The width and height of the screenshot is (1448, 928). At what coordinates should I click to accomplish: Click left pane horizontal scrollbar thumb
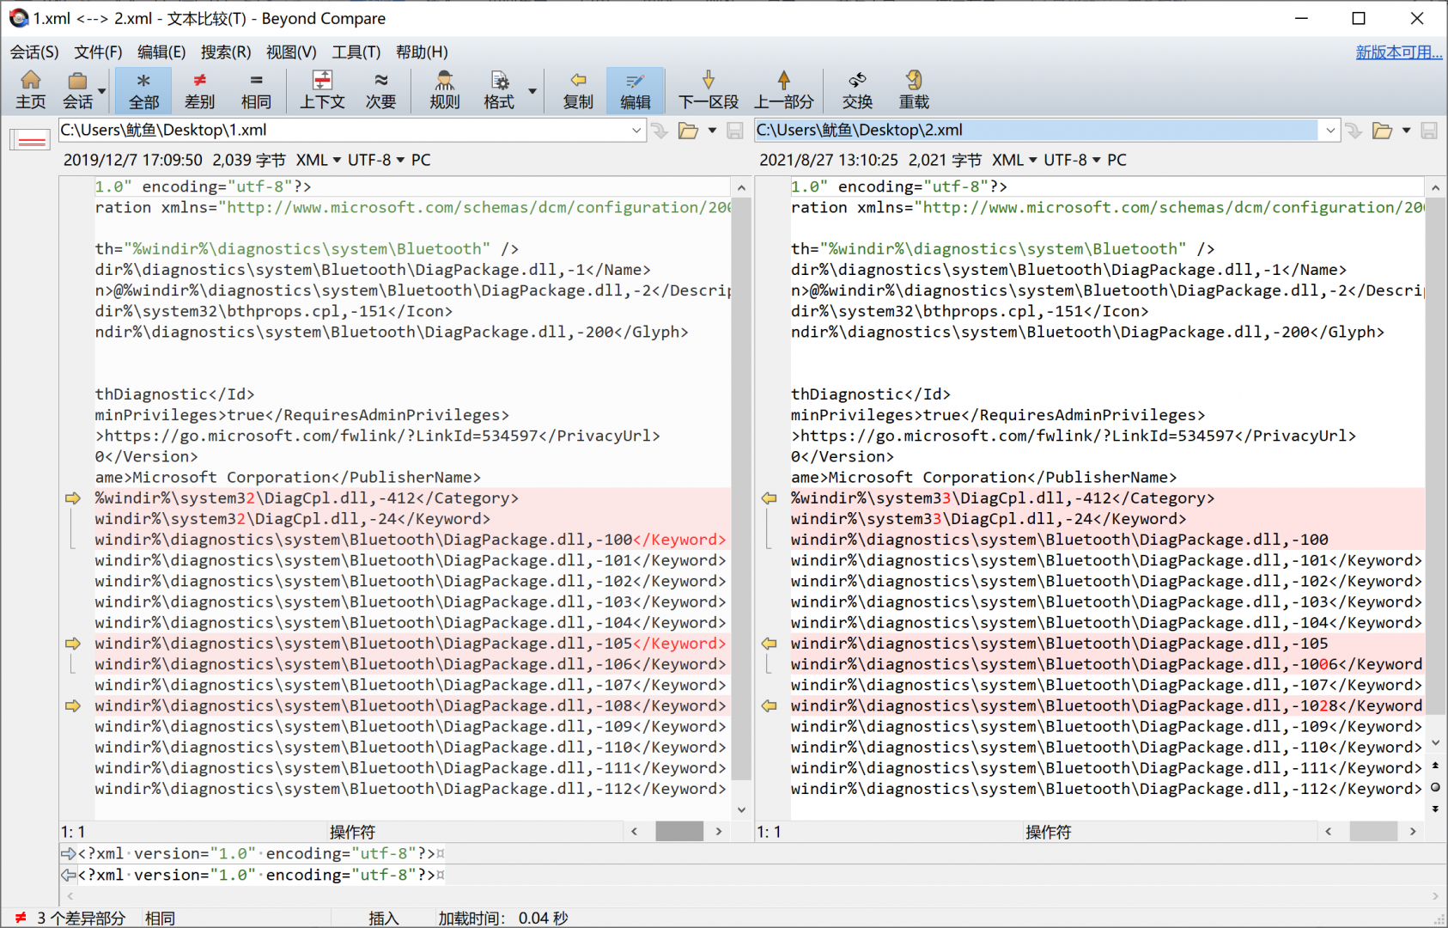pos(679,831)
